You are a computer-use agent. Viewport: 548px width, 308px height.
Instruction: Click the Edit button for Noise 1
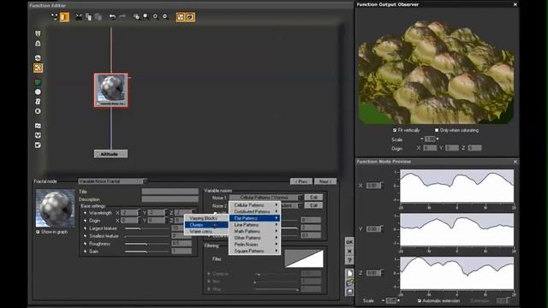tap(313, 198)
